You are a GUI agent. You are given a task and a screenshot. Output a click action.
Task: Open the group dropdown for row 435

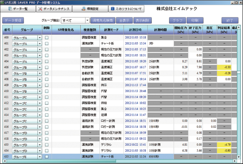[40, 157]
